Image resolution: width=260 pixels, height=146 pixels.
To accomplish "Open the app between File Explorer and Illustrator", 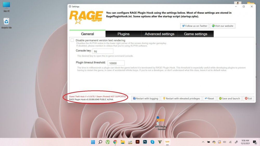I will point(130,142).
